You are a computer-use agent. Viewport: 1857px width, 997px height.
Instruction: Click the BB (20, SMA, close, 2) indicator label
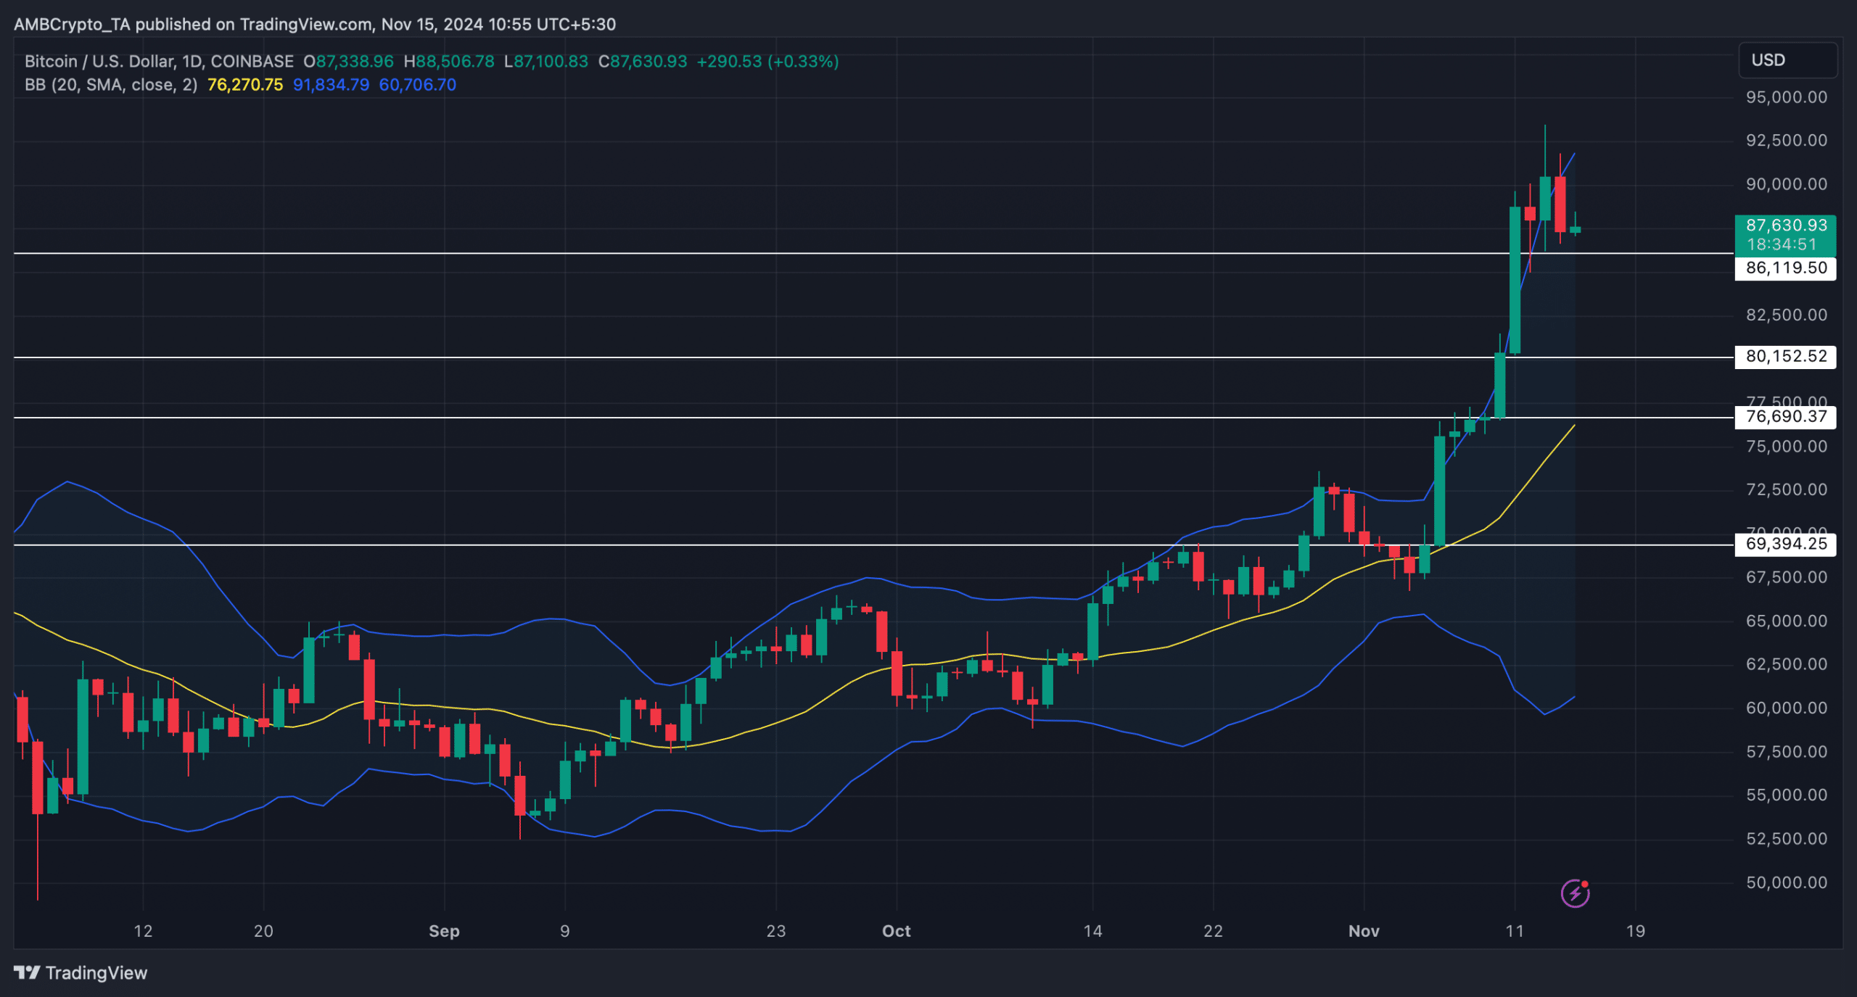click(111, 85)
